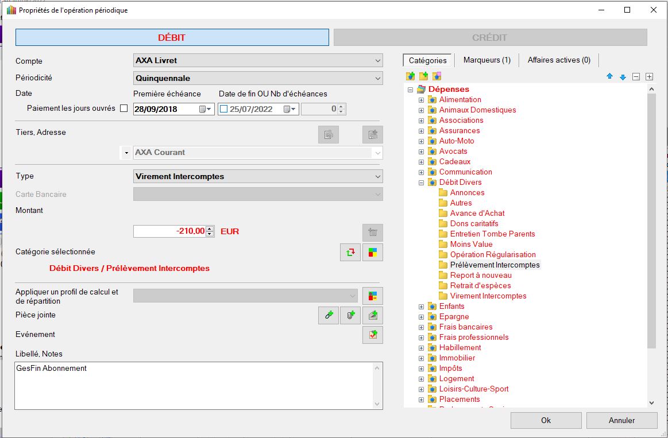Open the Type dropdown showing Virement Intercomptes
This screenshot has width=668, height=438.
pos(257,177)
